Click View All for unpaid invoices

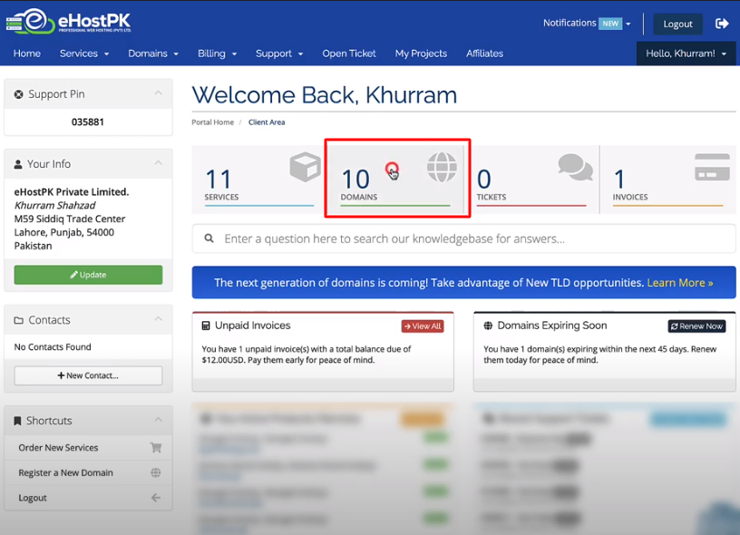coord(422,326)
